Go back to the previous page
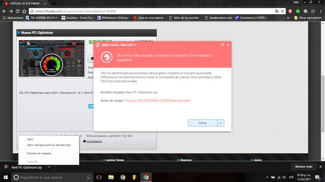The image size is (325, 182). [4, 11]
